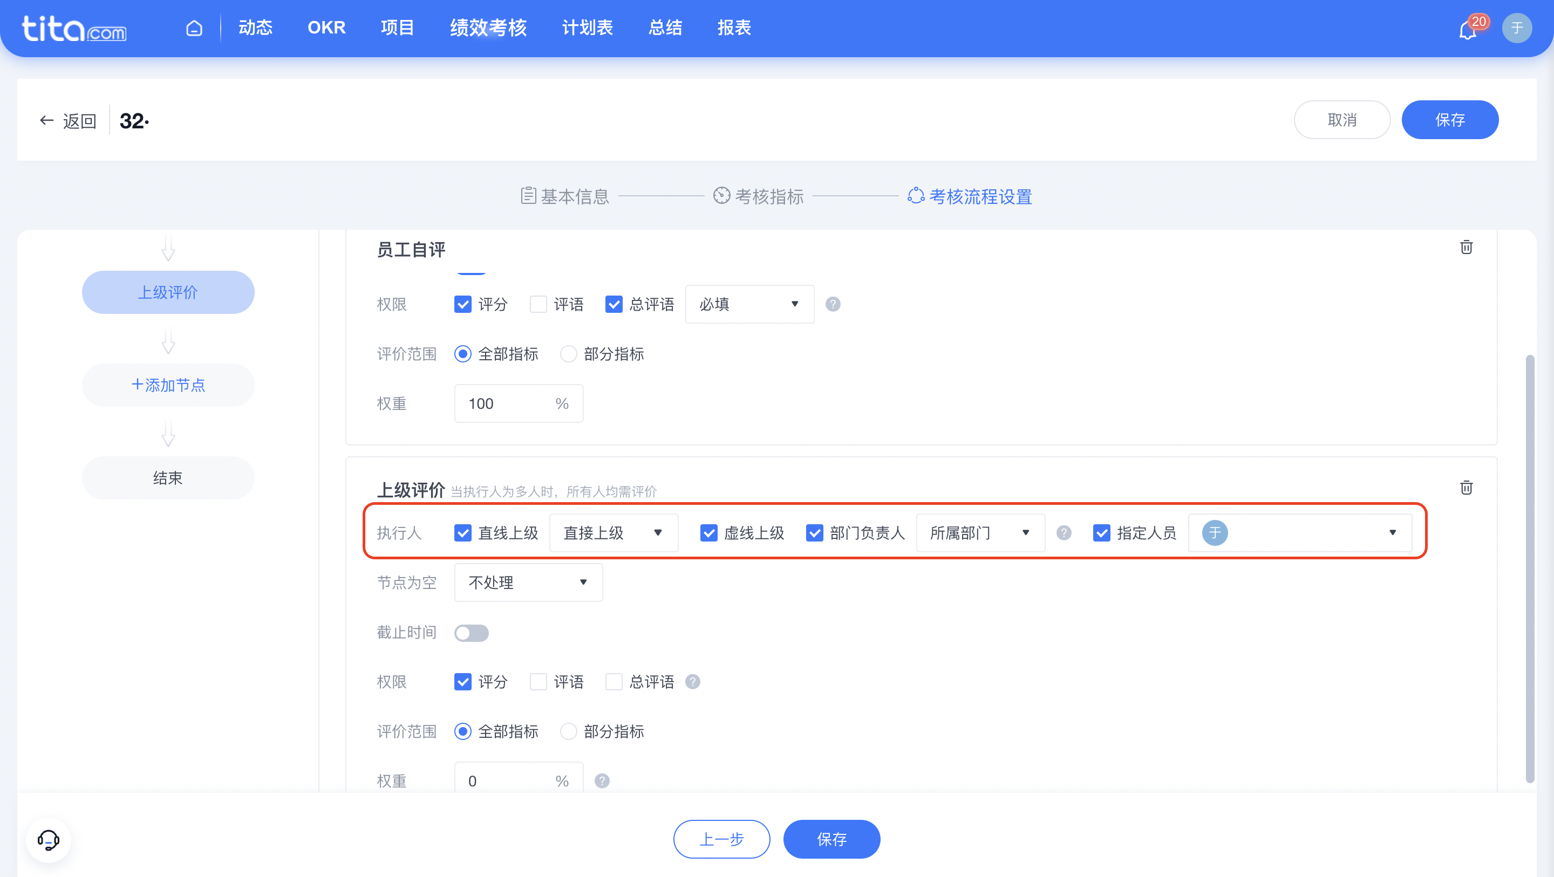1554x877 pixels.
Task: Uncheck 总评语 in 员工自评 权限
Action: (x=614, y=304)
